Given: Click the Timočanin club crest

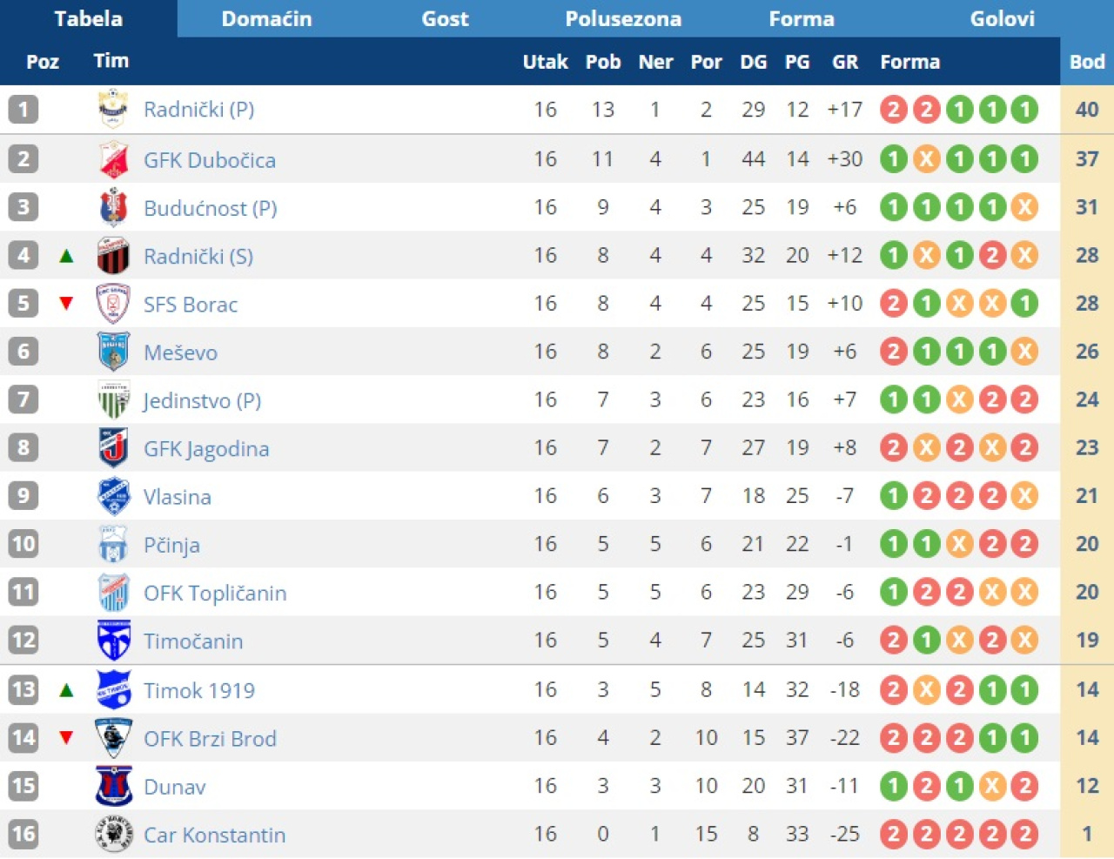Looking at the screenshot, I should (113, 641).
